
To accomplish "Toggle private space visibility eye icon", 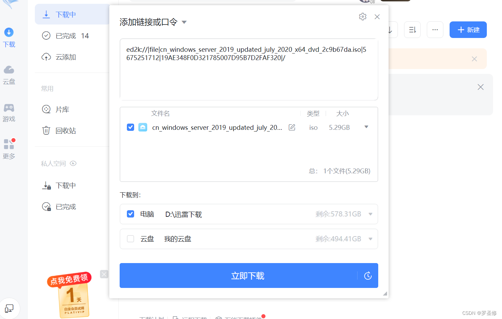I will [73, 163].
